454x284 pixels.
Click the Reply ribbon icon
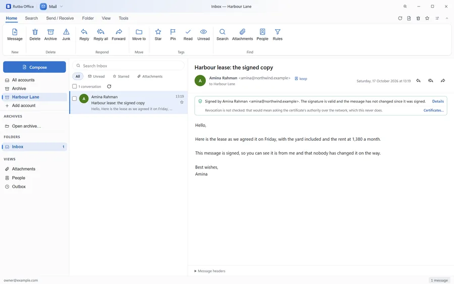(84, 35)
